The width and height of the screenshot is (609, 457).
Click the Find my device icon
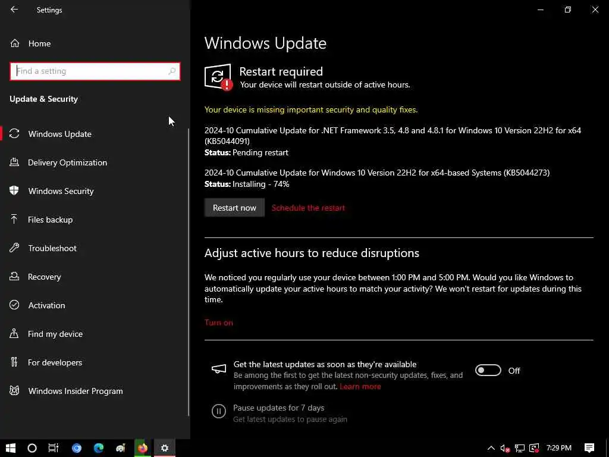pos(14,333)
